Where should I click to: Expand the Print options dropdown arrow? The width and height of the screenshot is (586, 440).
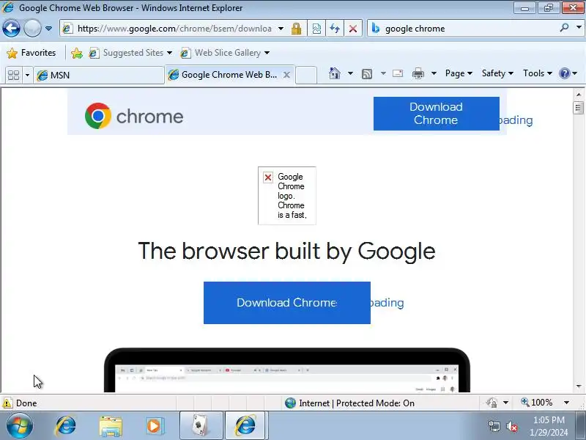click(434, 73)
